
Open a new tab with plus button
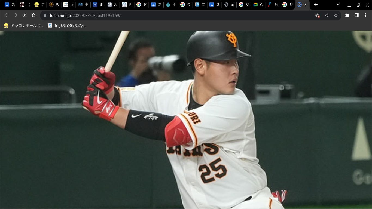coord(316,5)
